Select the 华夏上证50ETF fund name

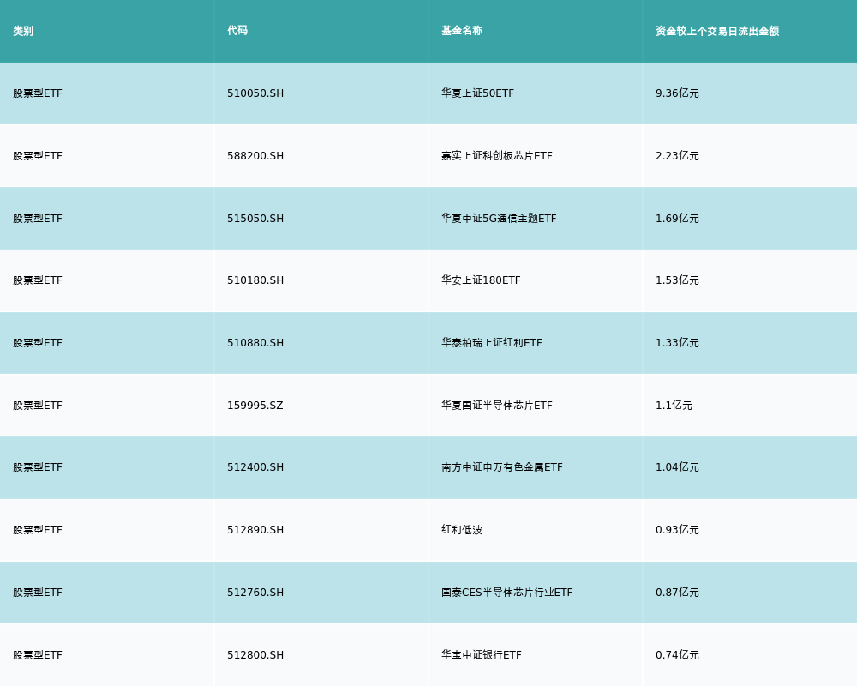pos(477,93)
